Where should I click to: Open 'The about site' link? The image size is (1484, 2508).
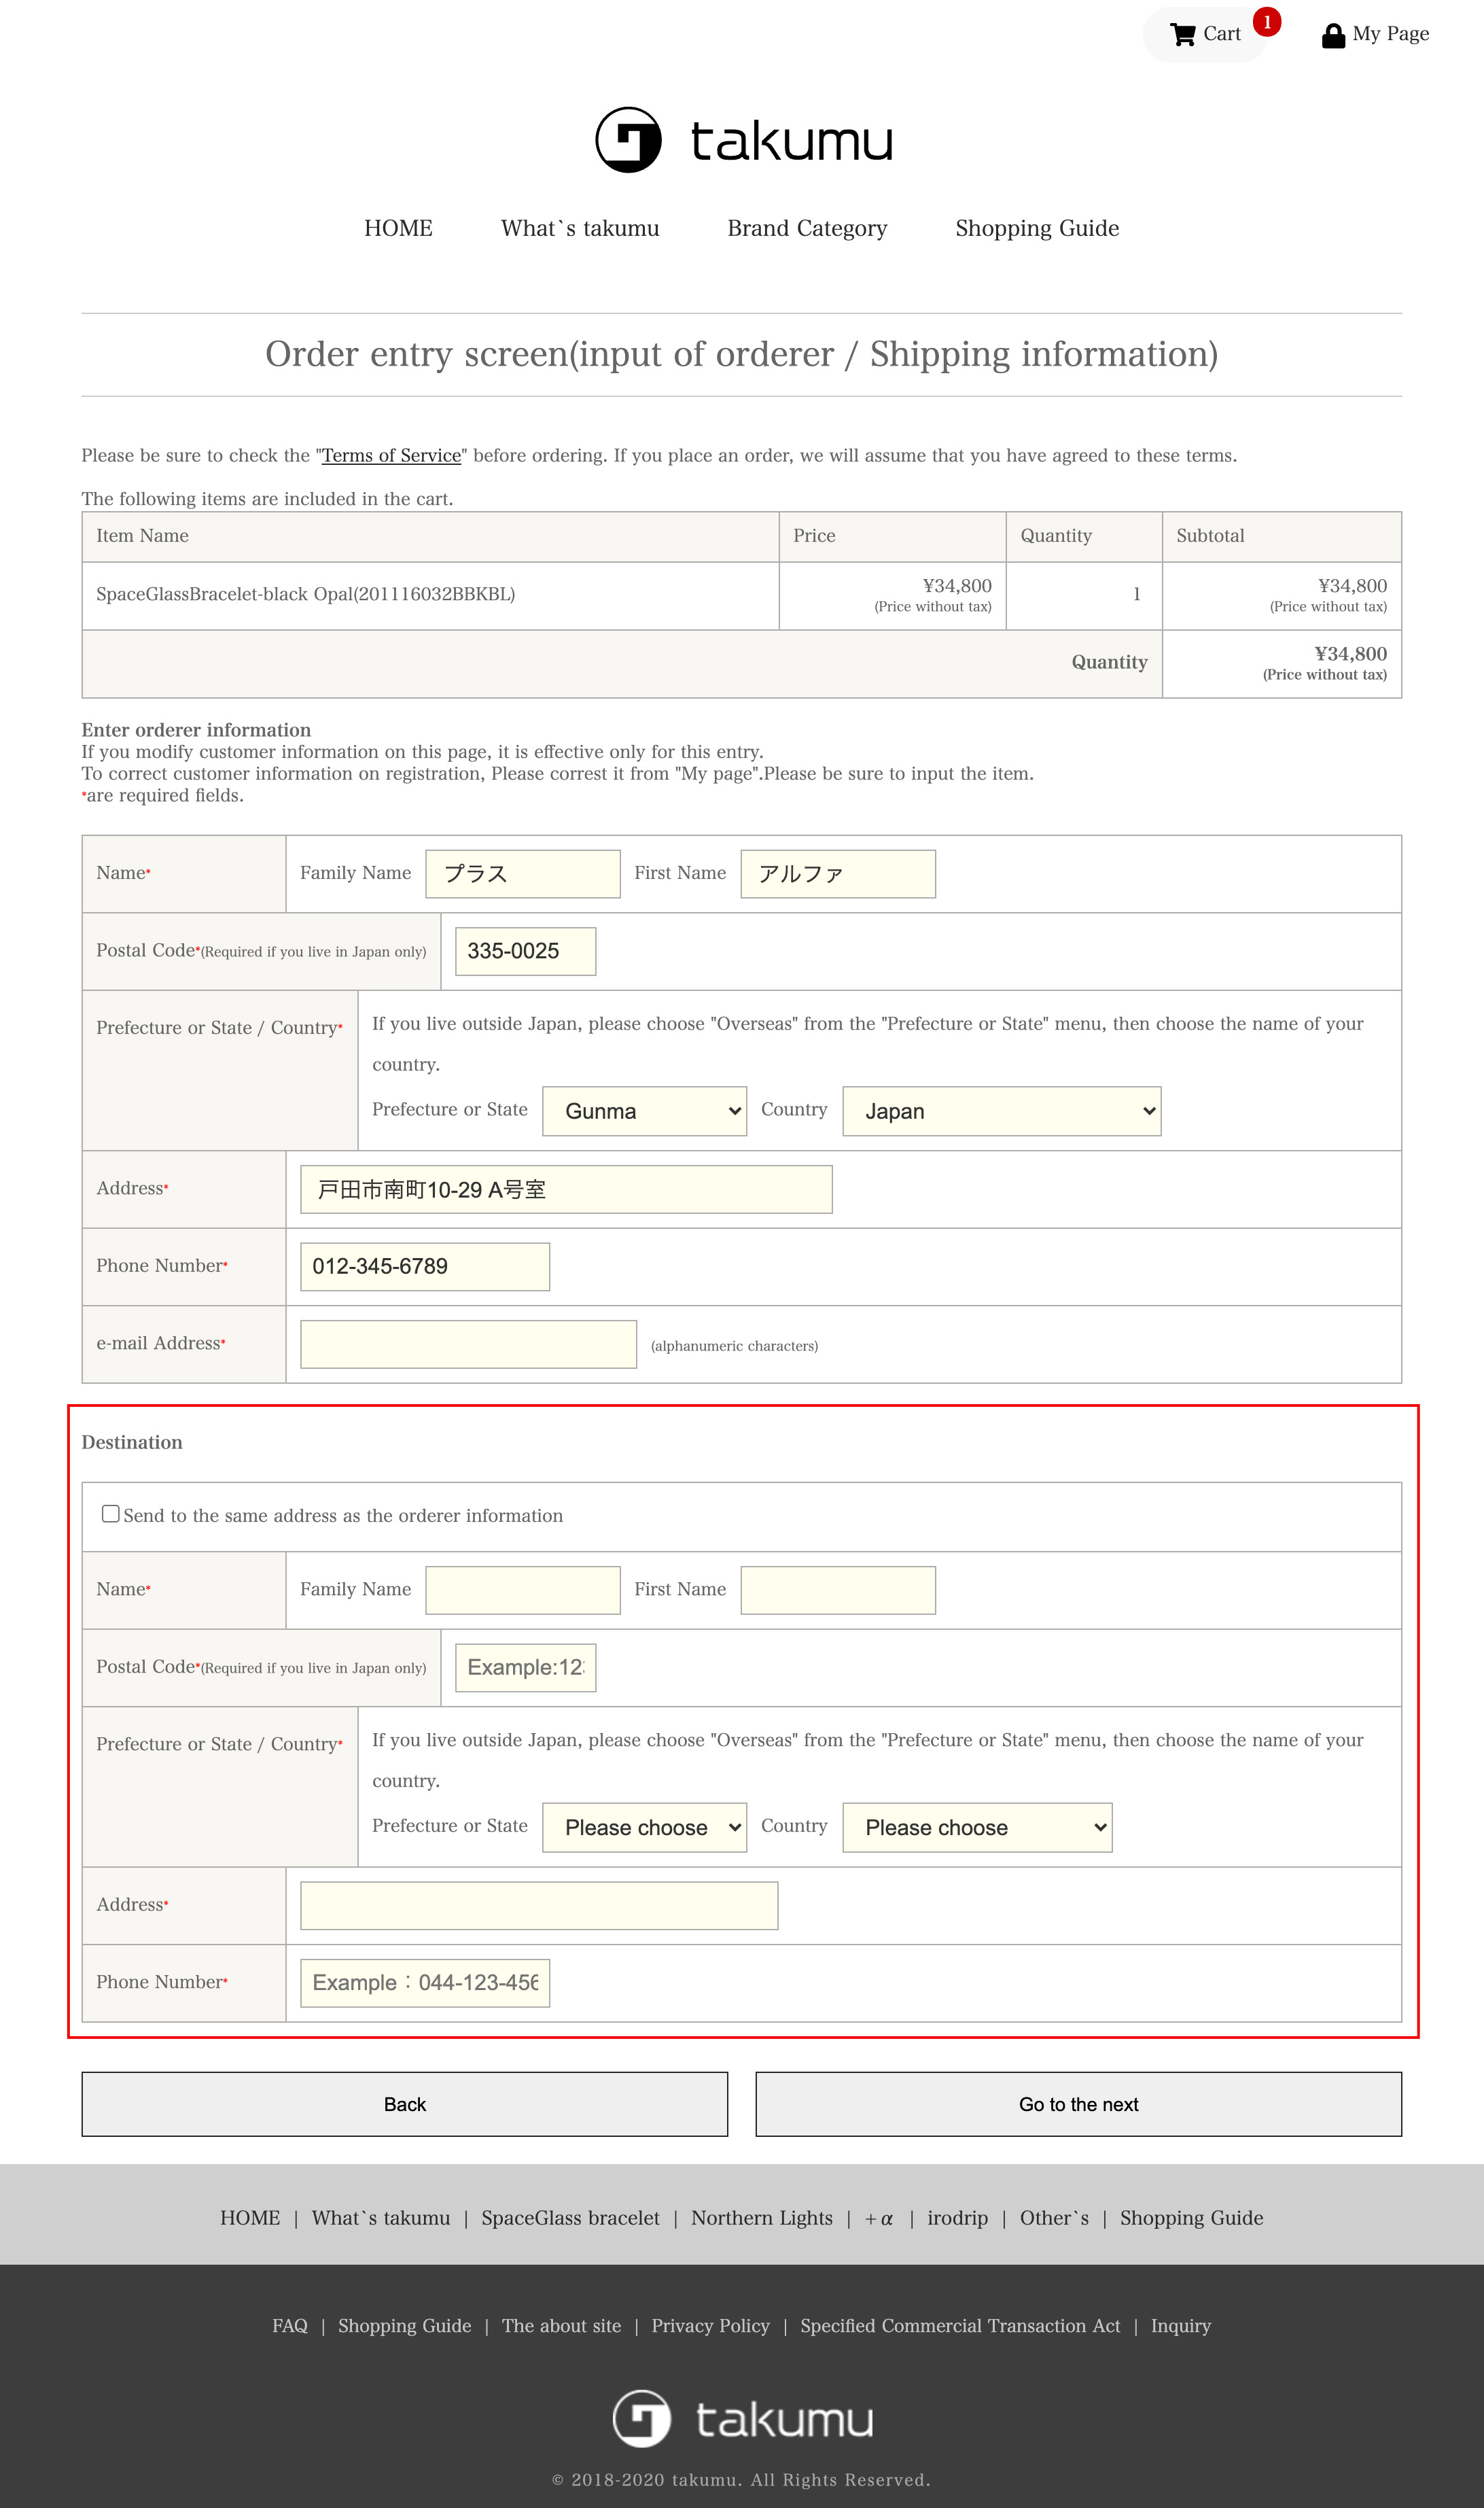(561, 2325)
